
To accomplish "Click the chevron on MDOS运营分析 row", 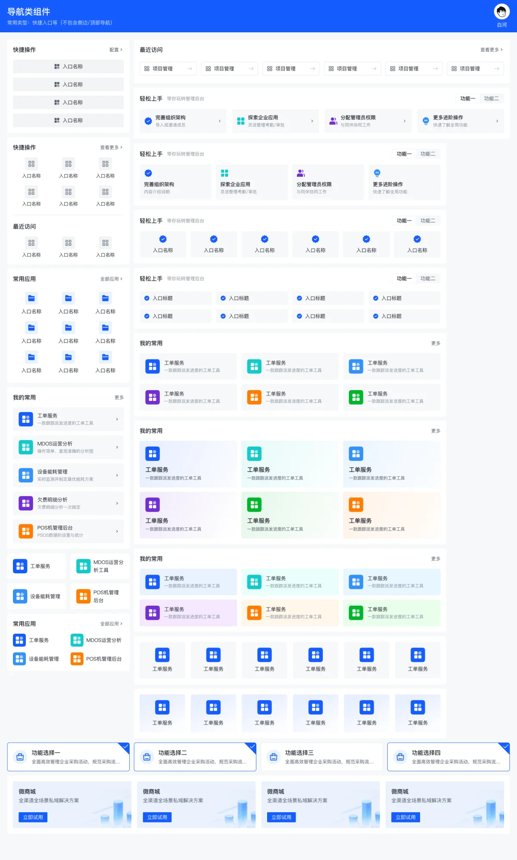I will [x=117, y=447].
